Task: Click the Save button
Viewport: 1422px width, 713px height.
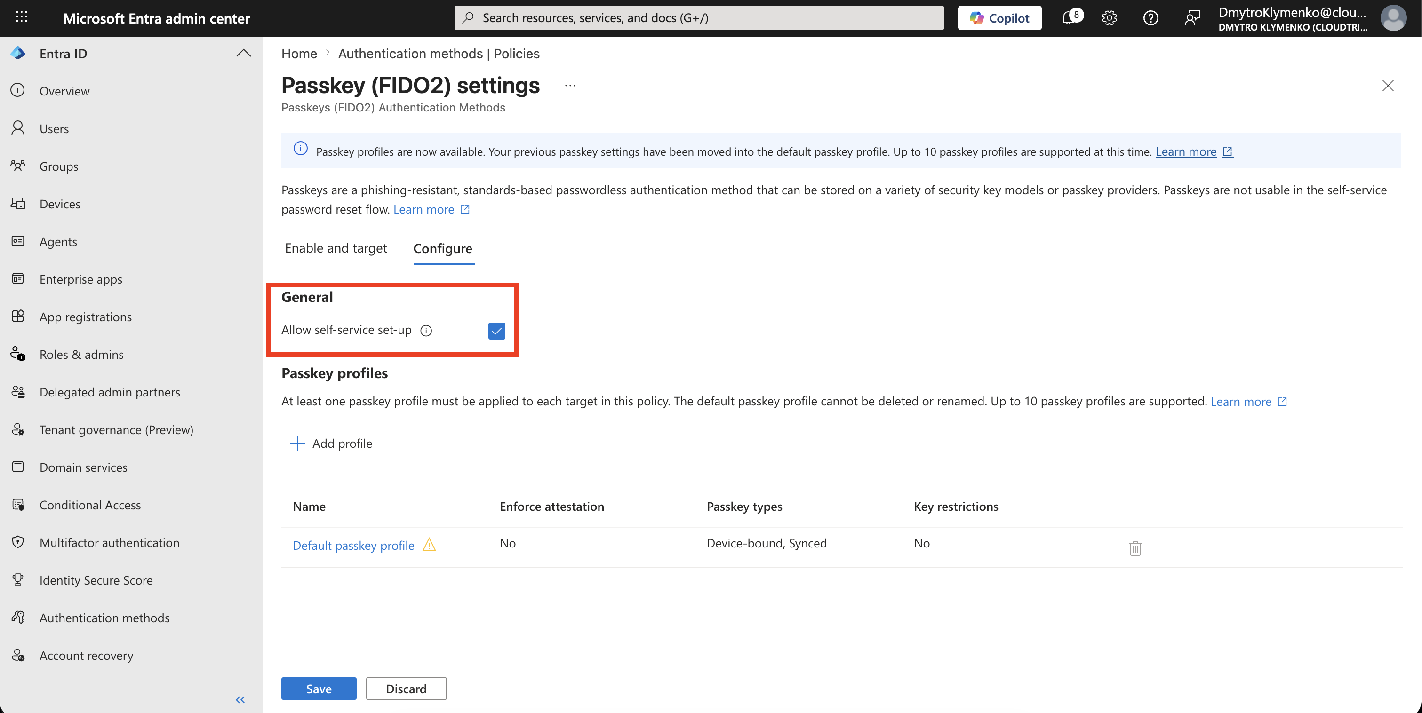Action: [x=319, y=688]
